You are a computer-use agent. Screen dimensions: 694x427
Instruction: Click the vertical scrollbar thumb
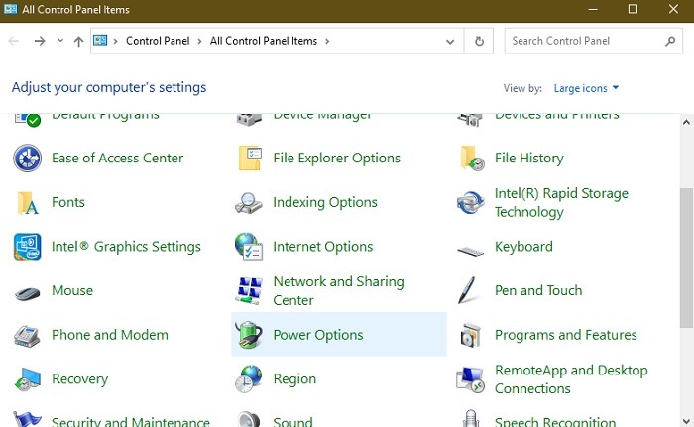pyautogui.click(x=686, y=258)
